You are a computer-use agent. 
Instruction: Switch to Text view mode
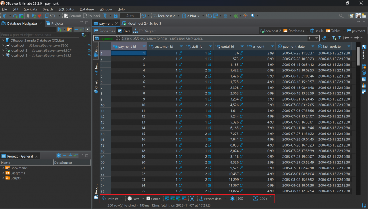96,69
